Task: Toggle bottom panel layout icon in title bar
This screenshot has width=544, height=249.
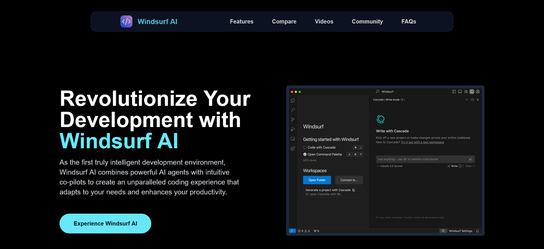Action: pos(460,92)
